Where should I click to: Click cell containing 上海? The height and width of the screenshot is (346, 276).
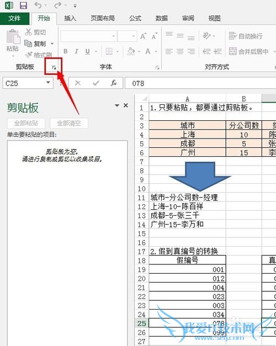[x=188, y=135]
